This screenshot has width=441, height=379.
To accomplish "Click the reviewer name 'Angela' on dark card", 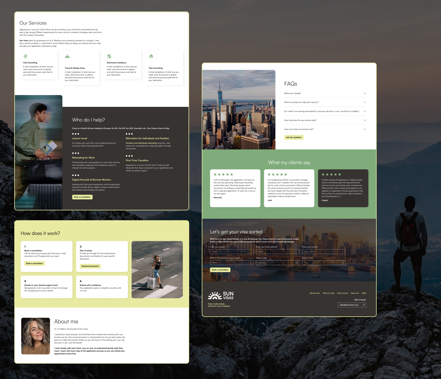I will (325, 200).
